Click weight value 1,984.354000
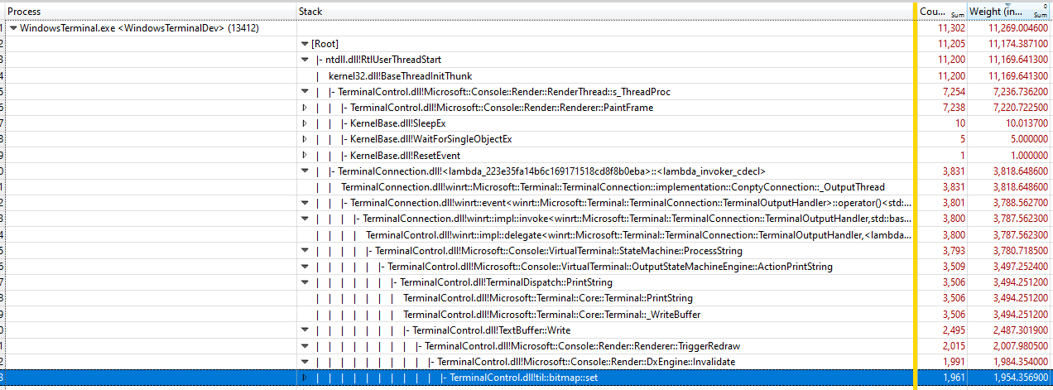The width and height of the screenshot is (1053, 390). coord(1020,362)
